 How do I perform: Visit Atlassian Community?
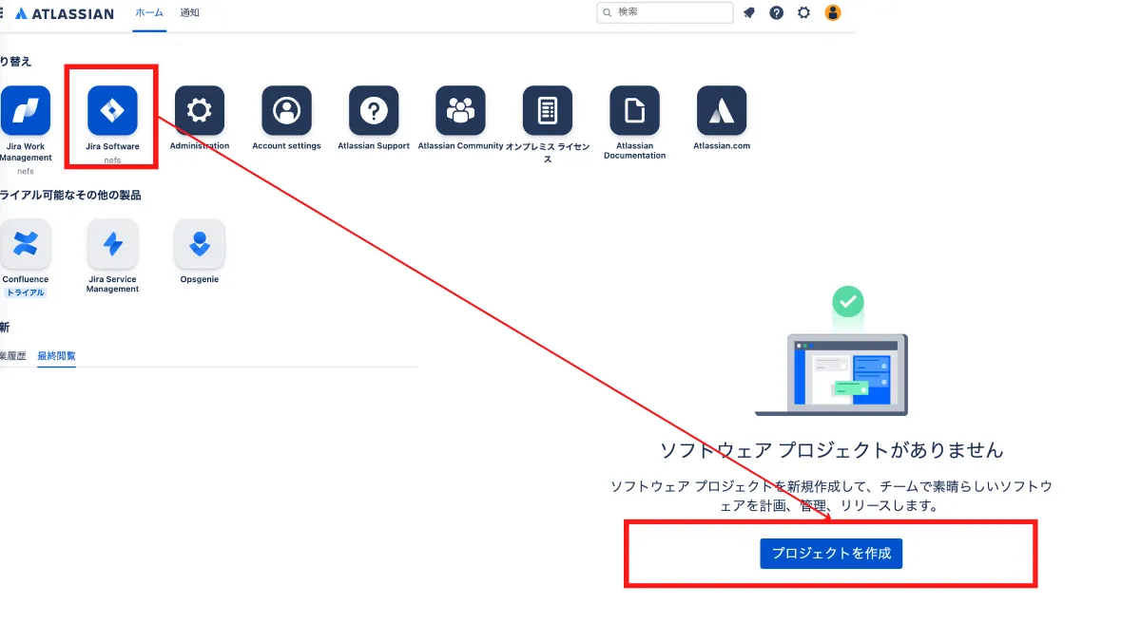tap(460, 109)
